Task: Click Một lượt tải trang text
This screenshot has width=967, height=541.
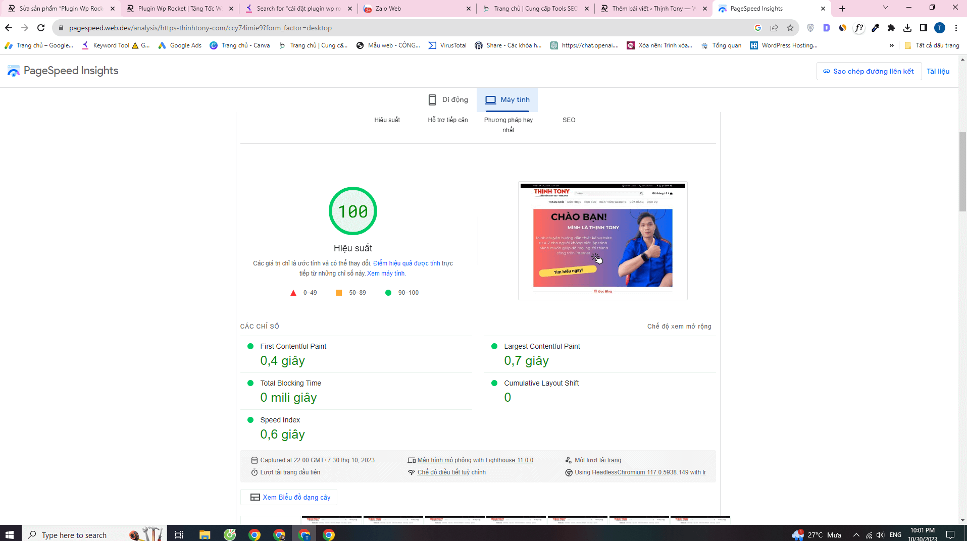Action: point(598,460)
